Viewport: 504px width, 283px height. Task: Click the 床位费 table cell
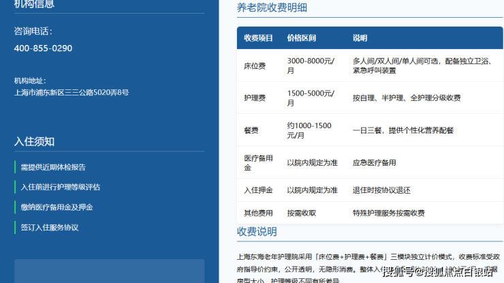(255, 66)
